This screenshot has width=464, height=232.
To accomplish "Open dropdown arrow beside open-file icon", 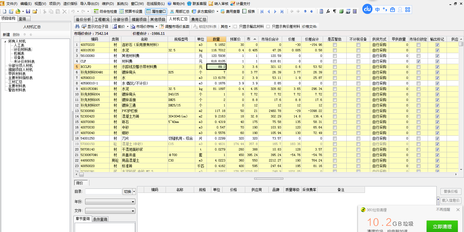I will (x=23, y=12).
